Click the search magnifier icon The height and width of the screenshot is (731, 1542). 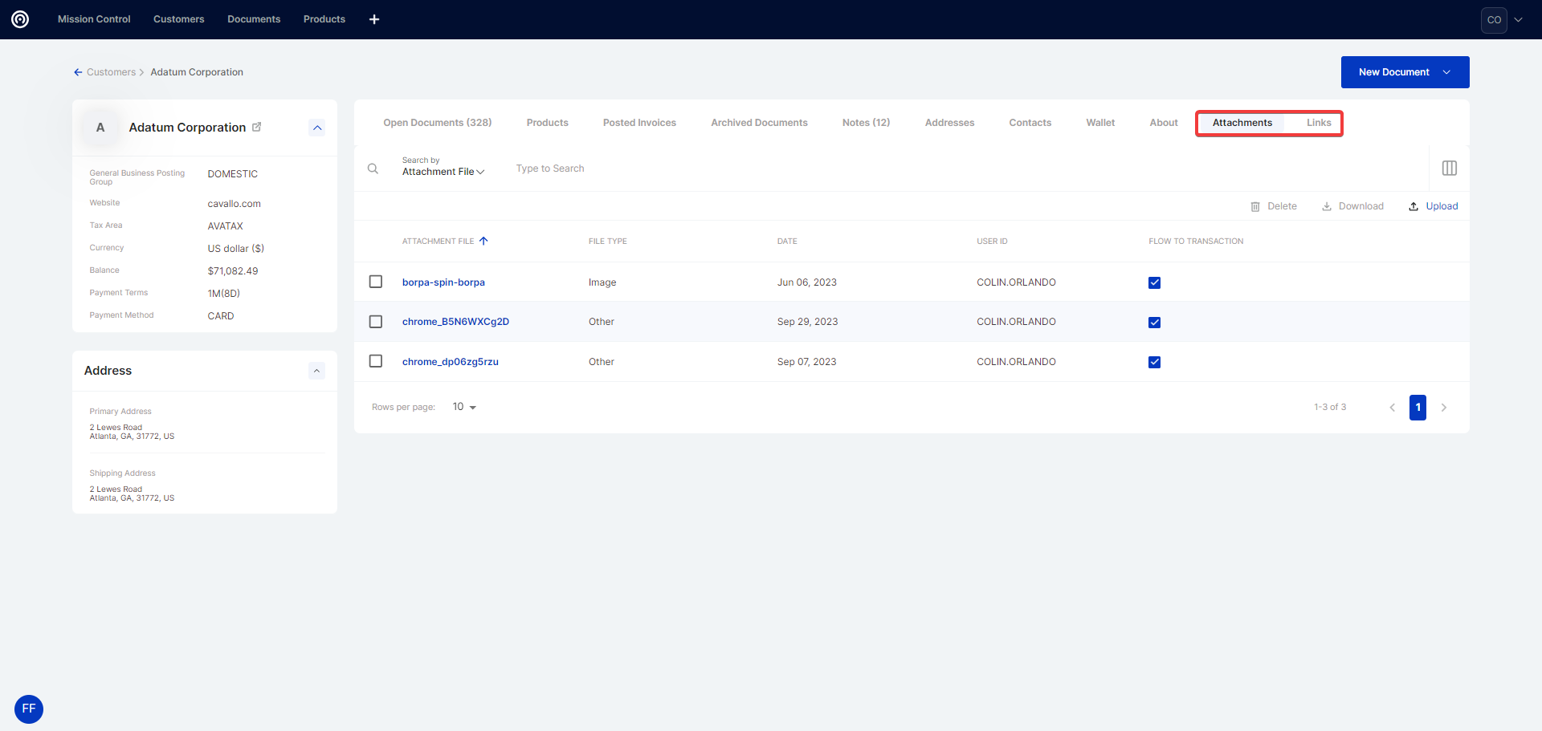pyautogui.click(x=373, y=169)
